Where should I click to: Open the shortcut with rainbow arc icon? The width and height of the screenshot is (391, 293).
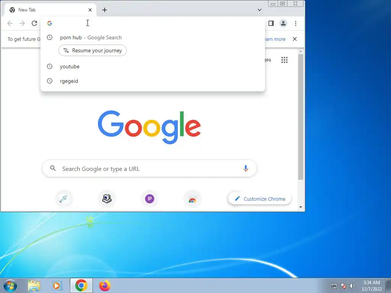pyautogui.click(x=192, y=198)
